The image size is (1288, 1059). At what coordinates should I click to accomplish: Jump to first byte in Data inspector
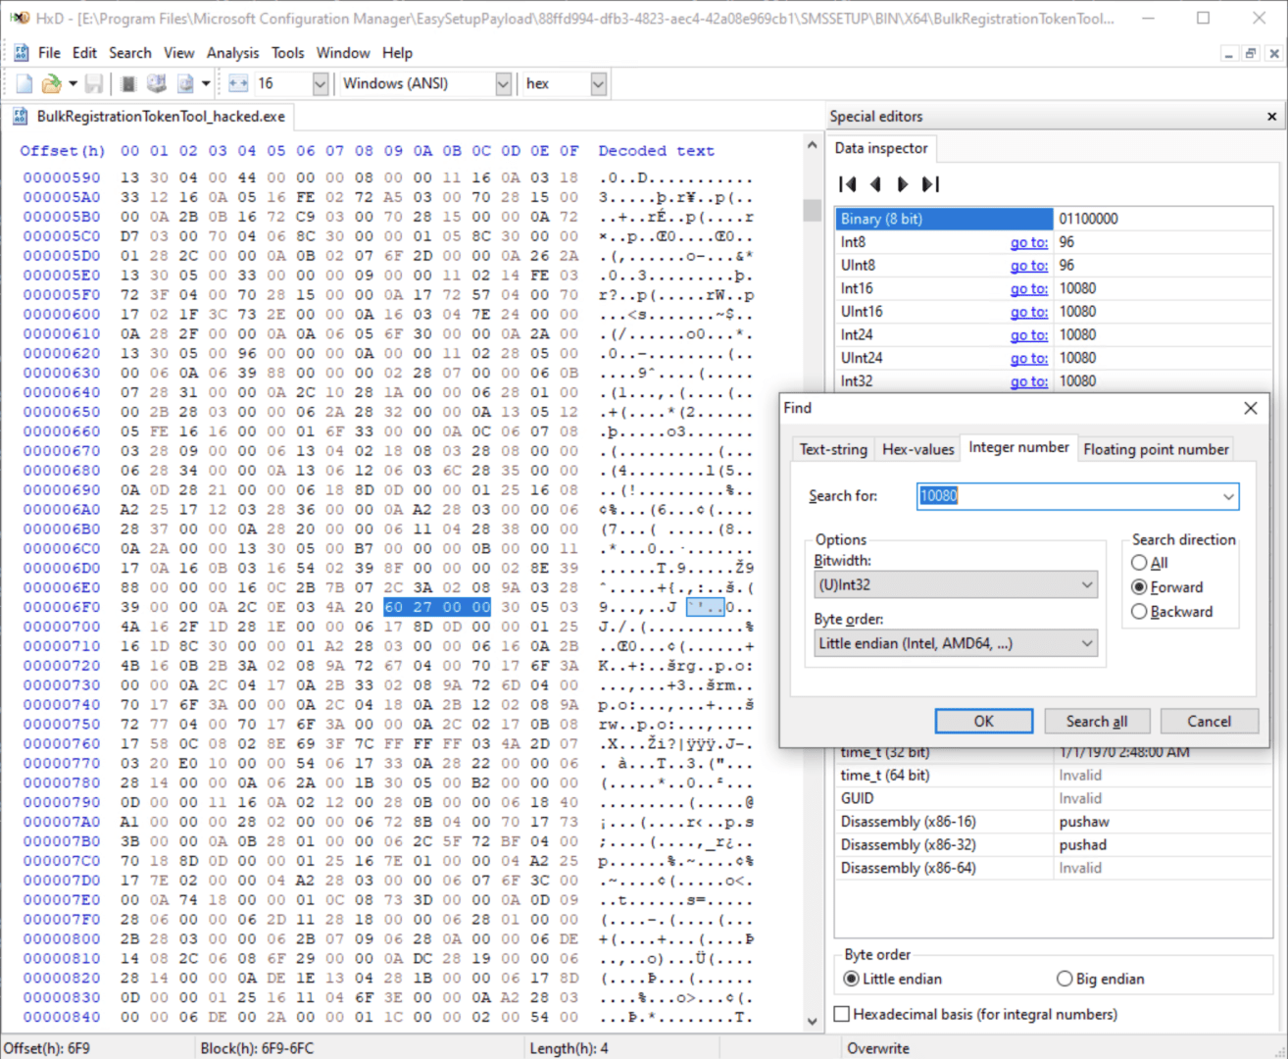pos(848,184)
